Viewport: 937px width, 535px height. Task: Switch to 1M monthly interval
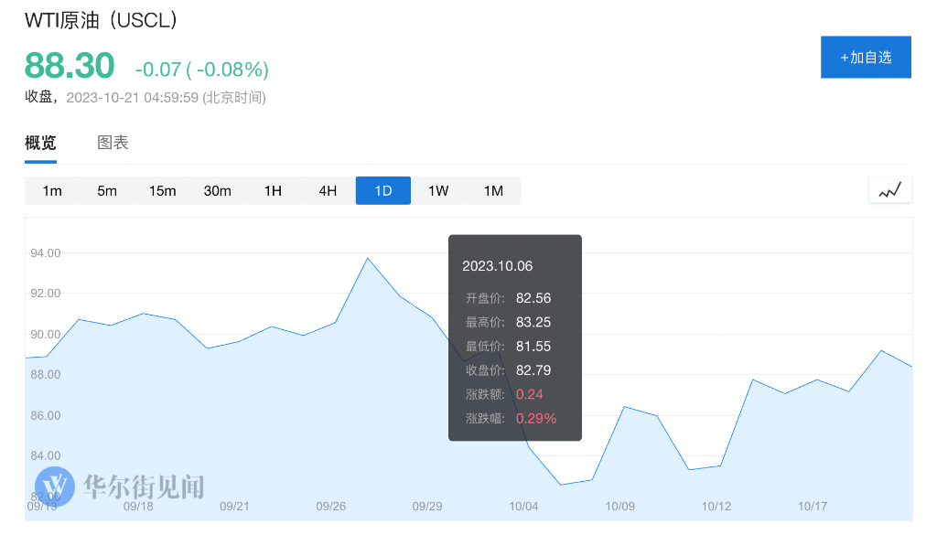point(493,191)
